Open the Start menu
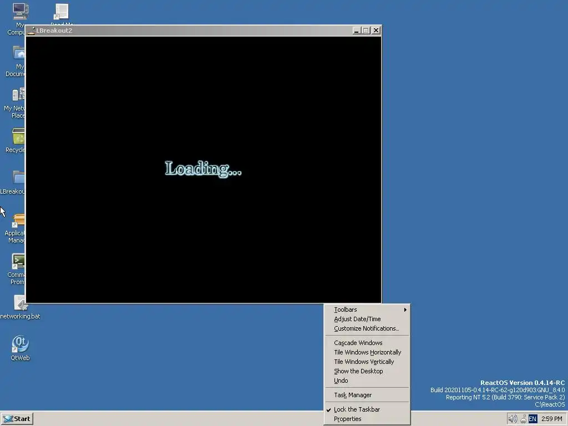Viewport: 568px width, 426px height. 17,419
